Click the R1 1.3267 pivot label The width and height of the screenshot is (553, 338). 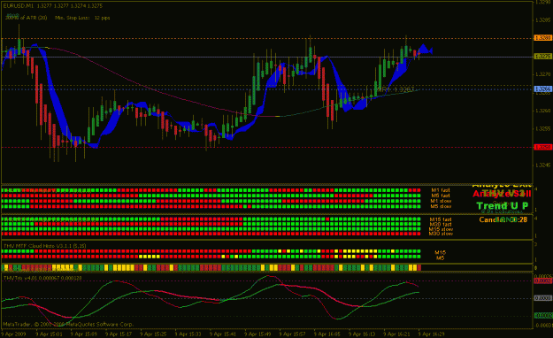point(396,90)
